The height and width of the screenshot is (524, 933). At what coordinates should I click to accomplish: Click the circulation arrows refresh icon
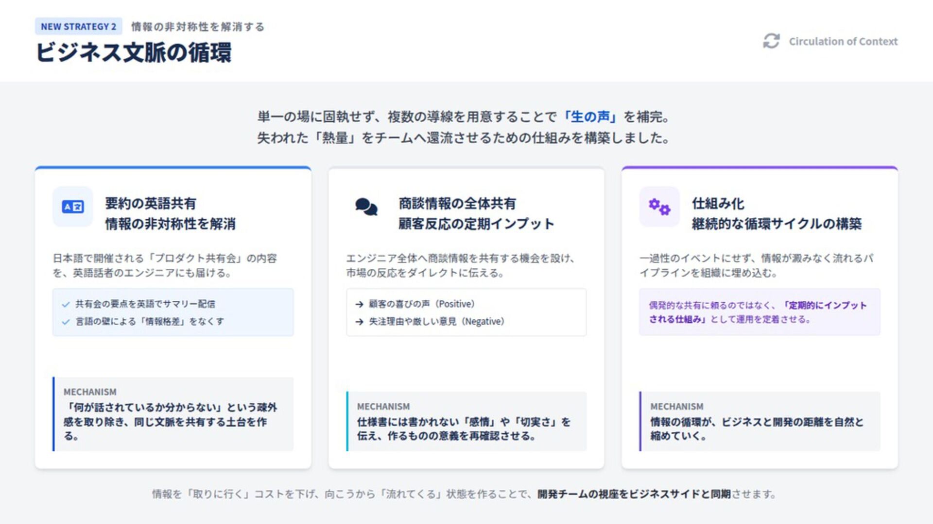pyautogui.click(x=771, y=41)
